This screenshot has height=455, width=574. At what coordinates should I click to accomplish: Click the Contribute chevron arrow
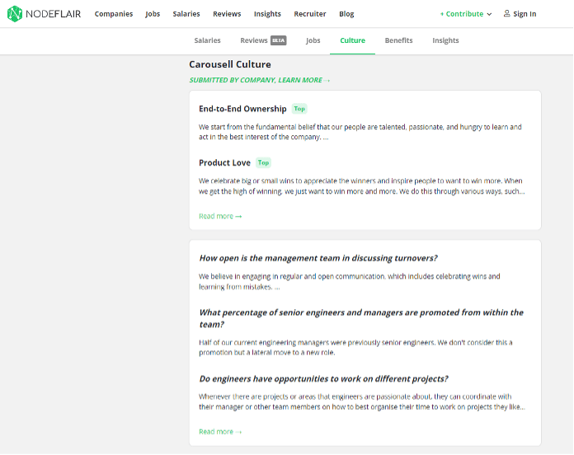point(489,14)
